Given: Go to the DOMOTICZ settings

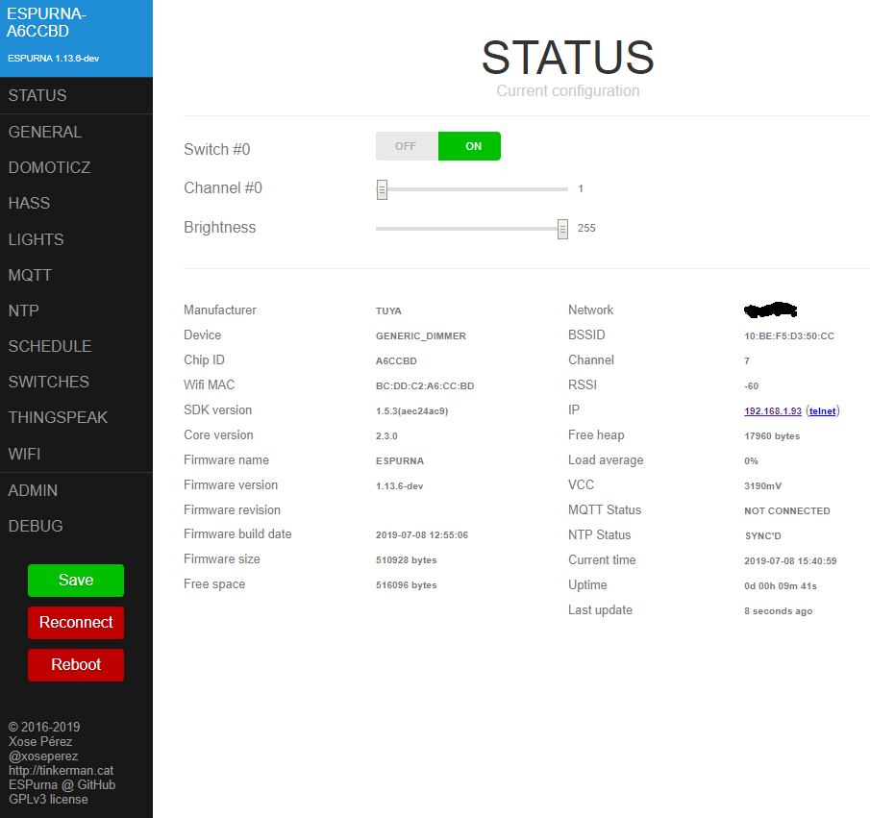Looking at the screenshot, I should (x=76, y=167).
